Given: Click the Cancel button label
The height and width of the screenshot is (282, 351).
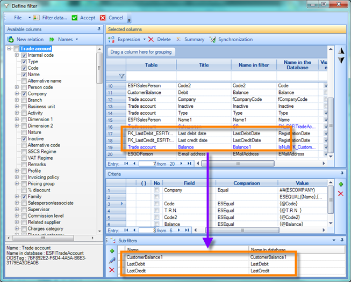Looking at the screenshot, I should [x=116, y=18].
